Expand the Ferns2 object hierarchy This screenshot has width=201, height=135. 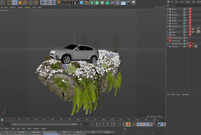168,9
